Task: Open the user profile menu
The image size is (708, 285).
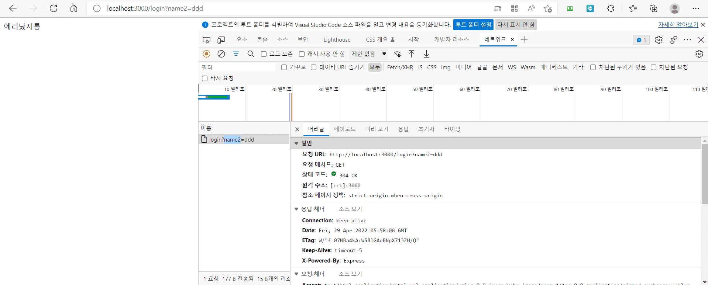Action: (x=675, y=8)
